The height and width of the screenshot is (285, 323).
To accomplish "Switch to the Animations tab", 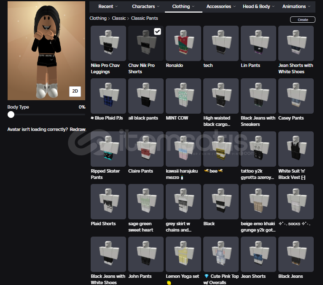I will pyautogui.click(x=296, y=6).
